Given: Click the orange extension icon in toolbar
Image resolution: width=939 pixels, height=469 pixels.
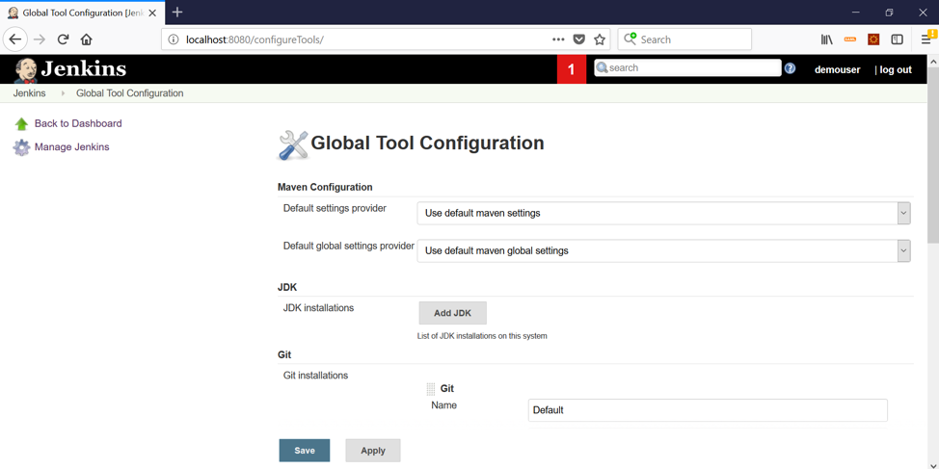Looking at the screenshot, I should click(x=849, y=39).
